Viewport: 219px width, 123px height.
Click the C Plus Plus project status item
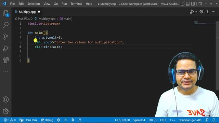[28, 120]
